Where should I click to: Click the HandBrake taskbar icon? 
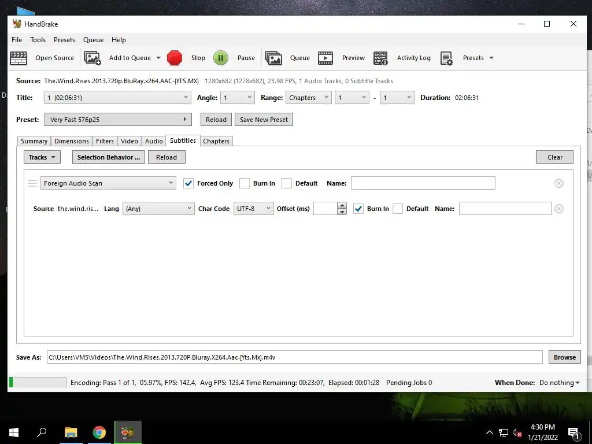[128, 432]
